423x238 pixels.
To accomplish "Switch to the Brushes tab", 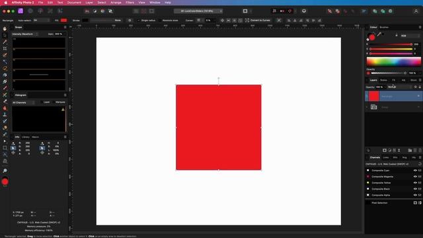I will click(384, 27).
